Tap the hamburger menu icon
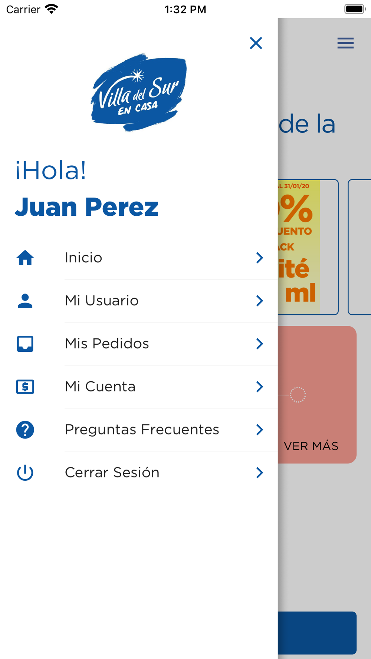The height and width of the screenshot is (659, 371). point(345,43)
